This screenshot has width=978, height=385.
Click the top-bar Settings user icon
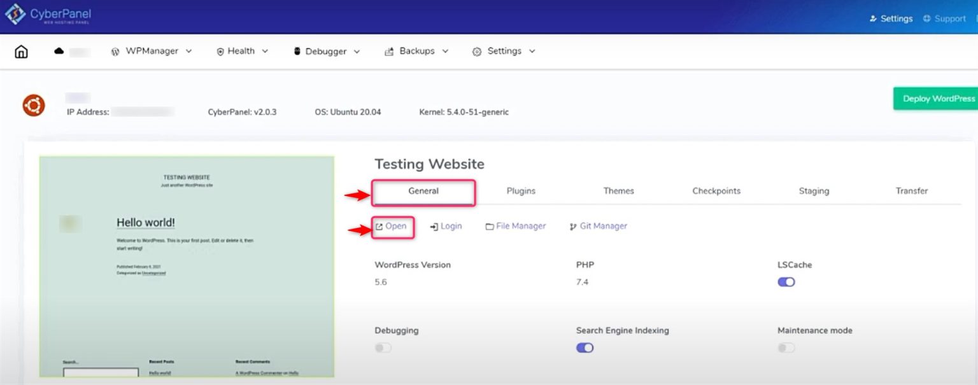tap(873, 19)
